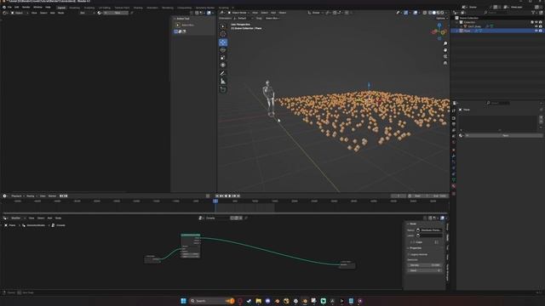Toggle viewport gizmos

click(406, 13)
